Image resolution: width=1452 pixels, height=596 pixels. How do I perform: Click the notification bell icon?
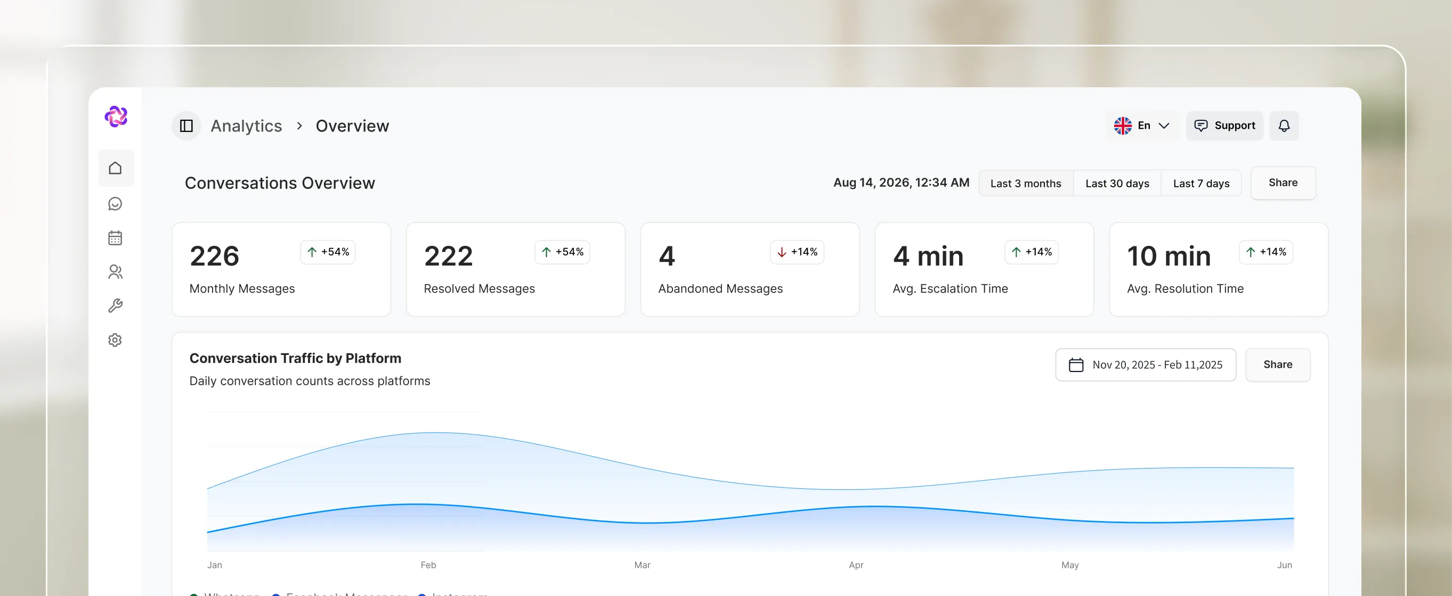(1284, 126)
